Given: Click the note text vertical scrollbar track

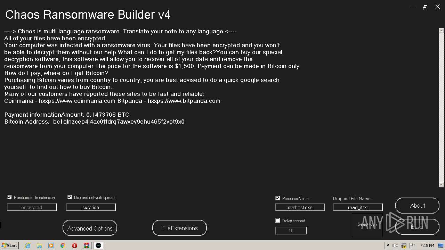Looking at the screenshot, I should (442, 108).
